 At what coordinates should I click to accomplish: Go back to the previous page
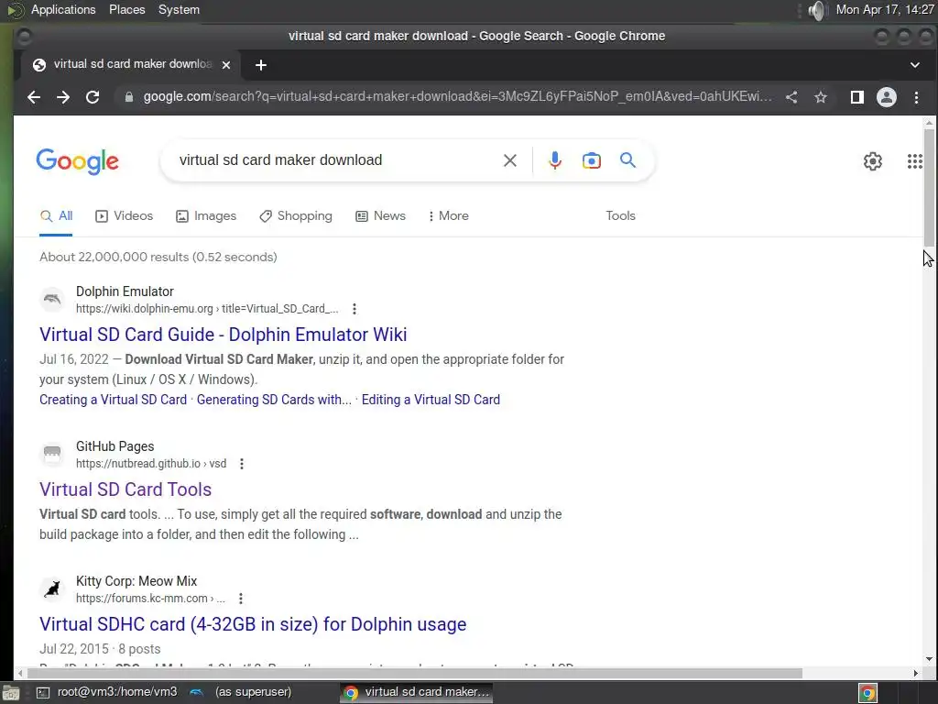click(x=34, y=97)
